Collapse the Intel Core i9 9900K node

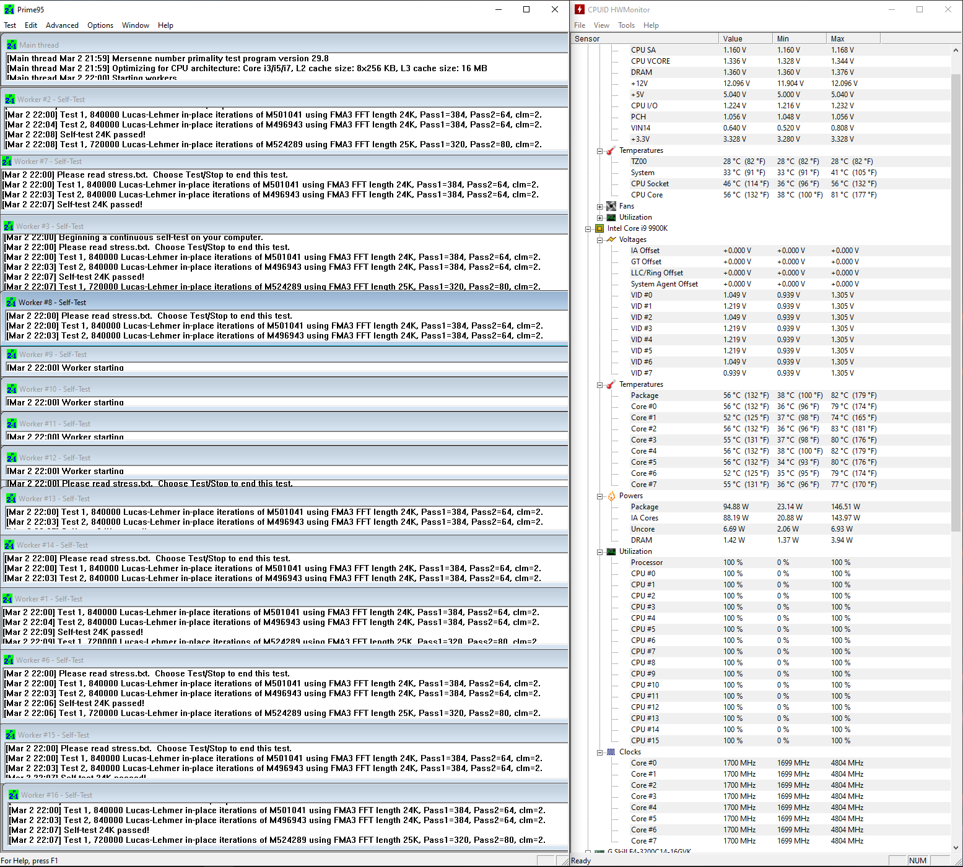[588, 229]
